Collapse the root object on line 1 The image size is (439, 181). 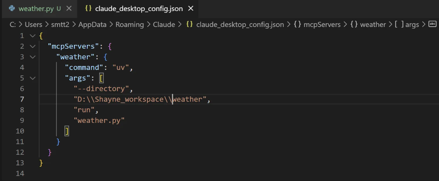(x=33, y=36)
